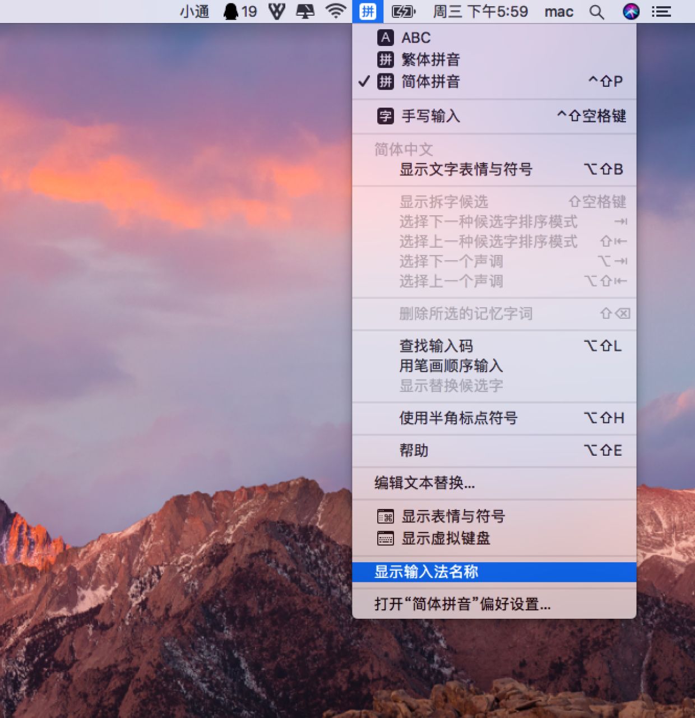This screenshot has width=695, height=718.
Task: Click the 拼 icon beside 简体拼音
Action: pos(386,81)
